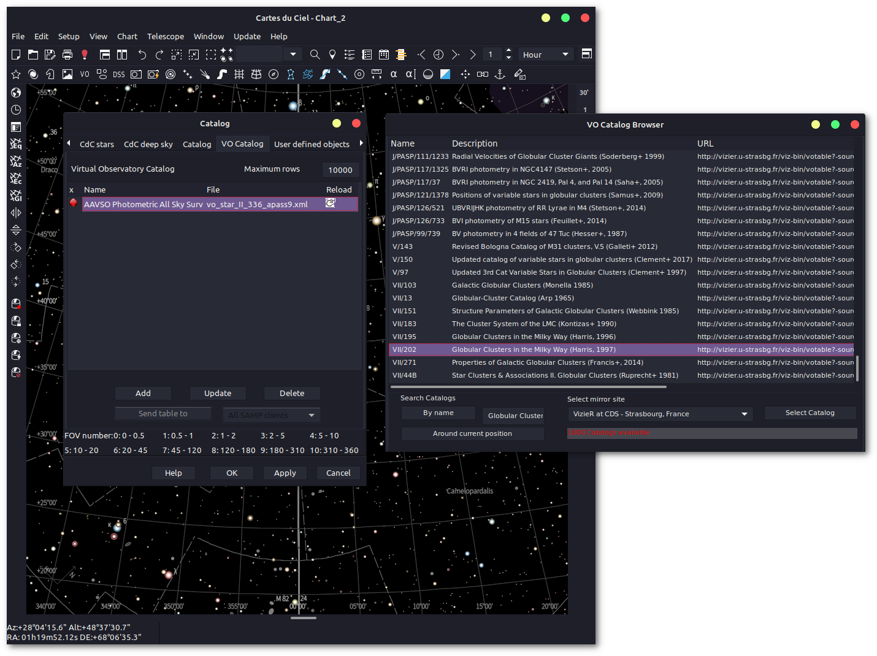Screen dimensions: 877x656
Task: Click left arrow to reveal earlier Catalog tabs
Action: (69, 143)
